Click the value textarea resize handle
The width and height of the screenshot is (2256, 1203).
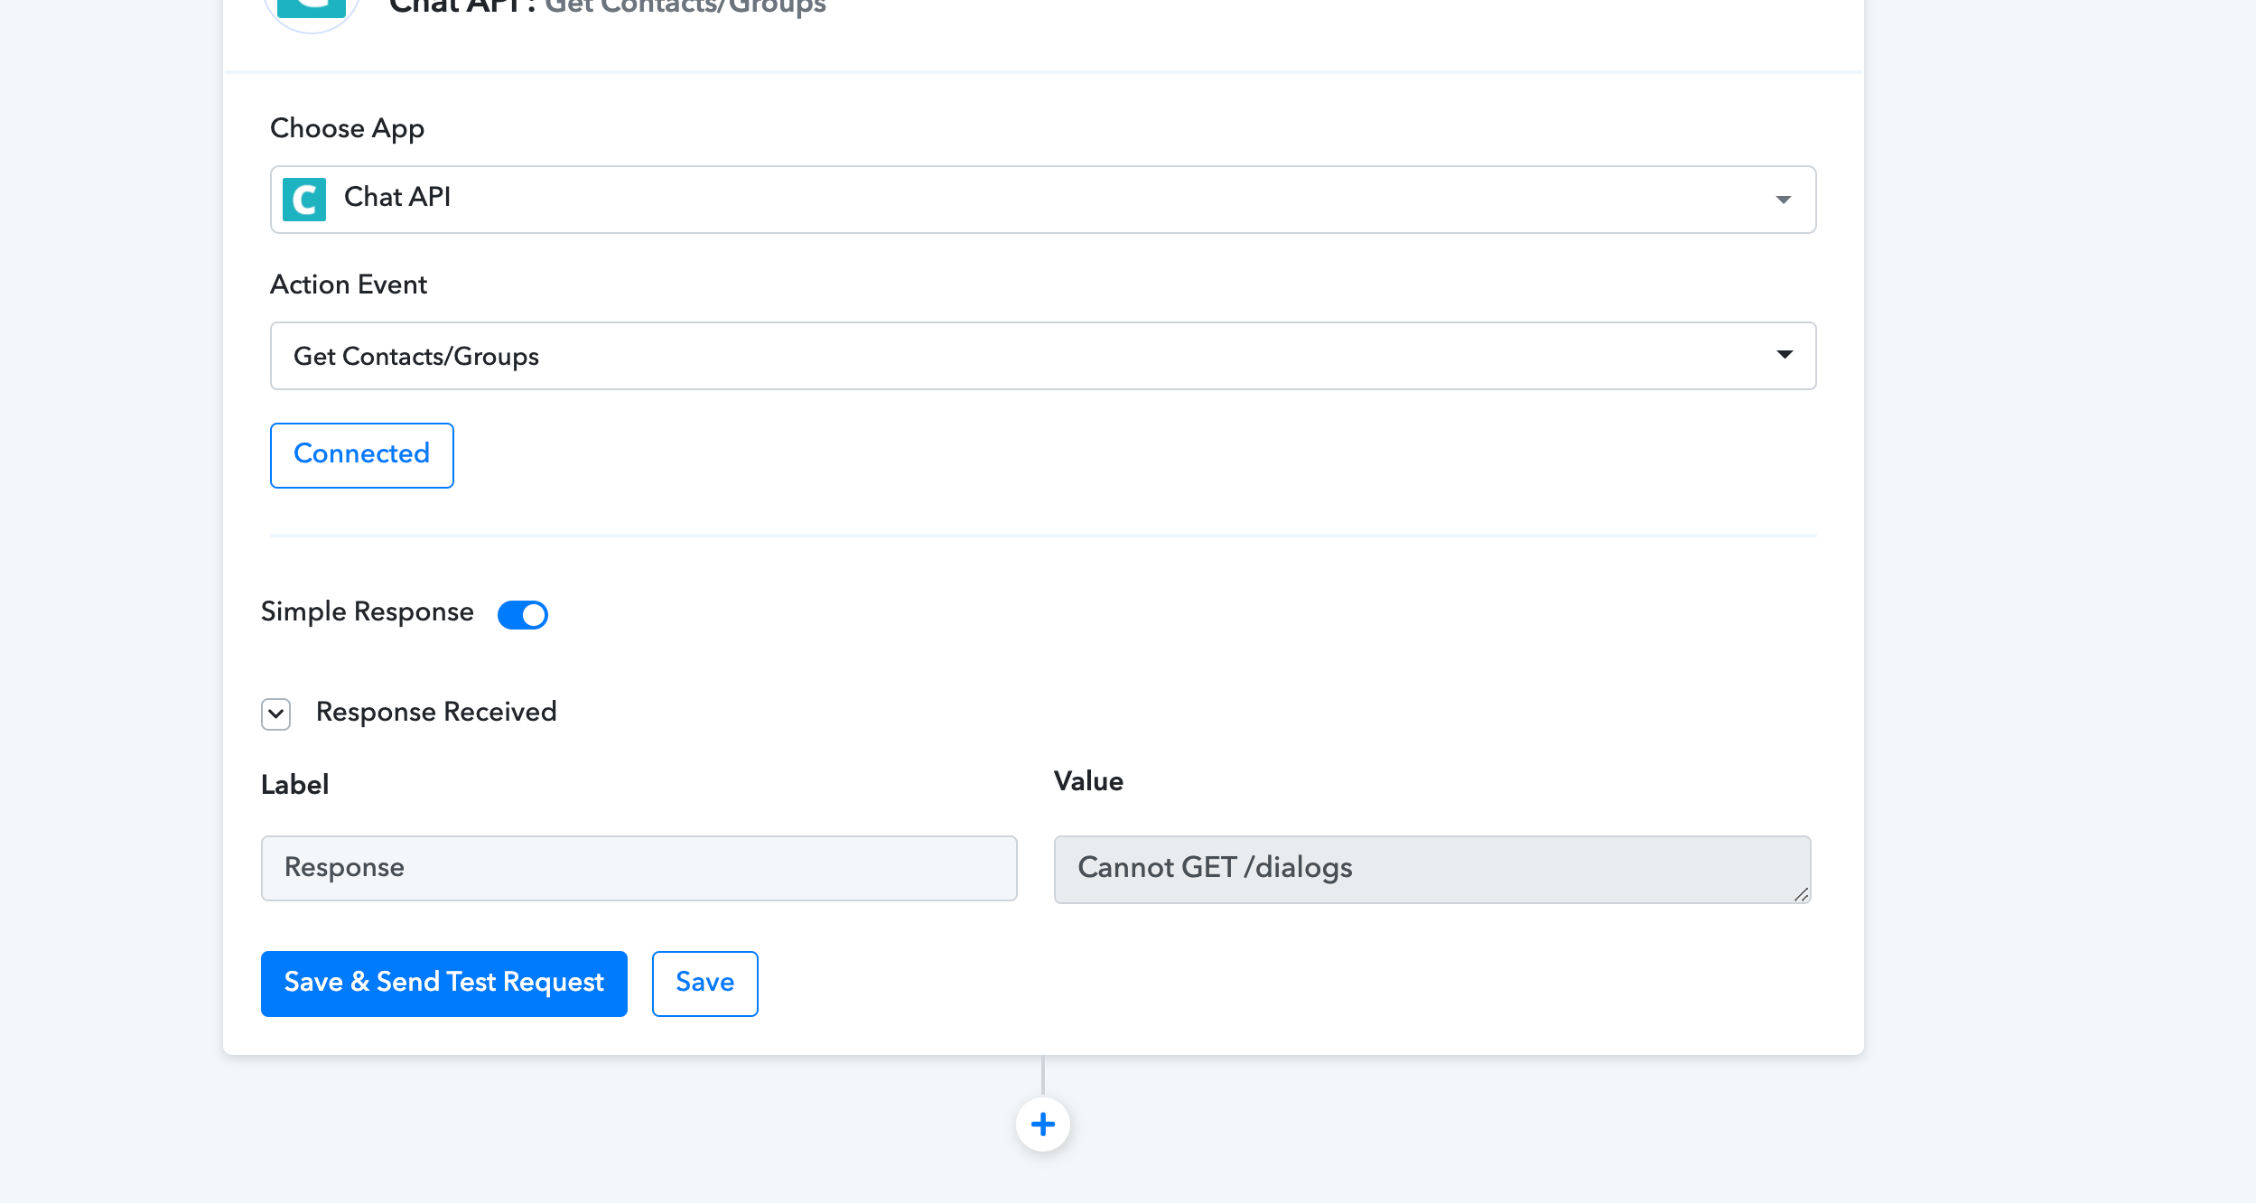coord(1801,894)
